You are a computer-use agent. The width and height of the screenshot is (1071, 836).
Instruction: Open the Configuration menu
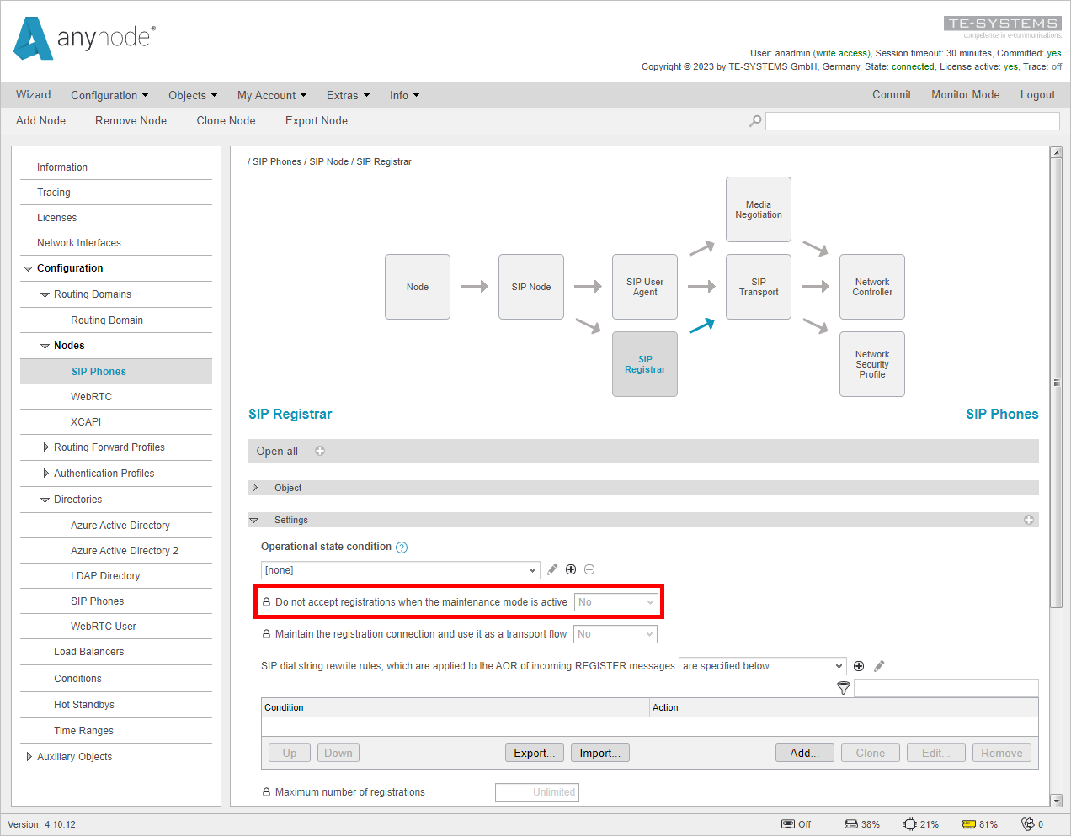pos(109,95)
